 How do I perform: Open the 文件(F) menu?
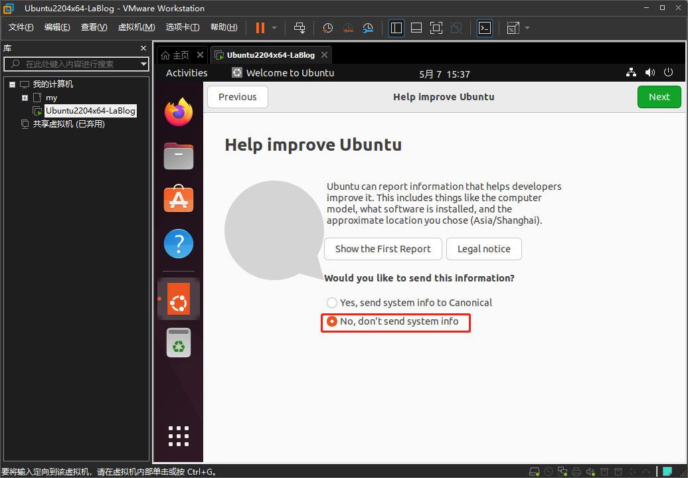(21, 27)
